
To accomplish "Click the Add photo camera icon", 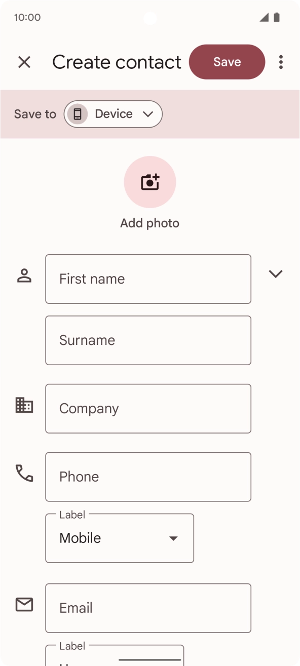I will 150,182.
